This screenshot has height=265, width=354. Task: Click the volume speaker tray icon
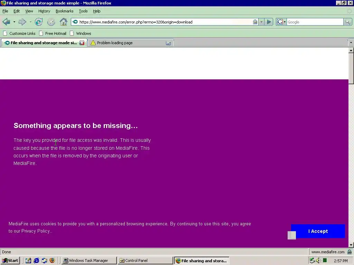pyautogui.click(x=318, y=261)
